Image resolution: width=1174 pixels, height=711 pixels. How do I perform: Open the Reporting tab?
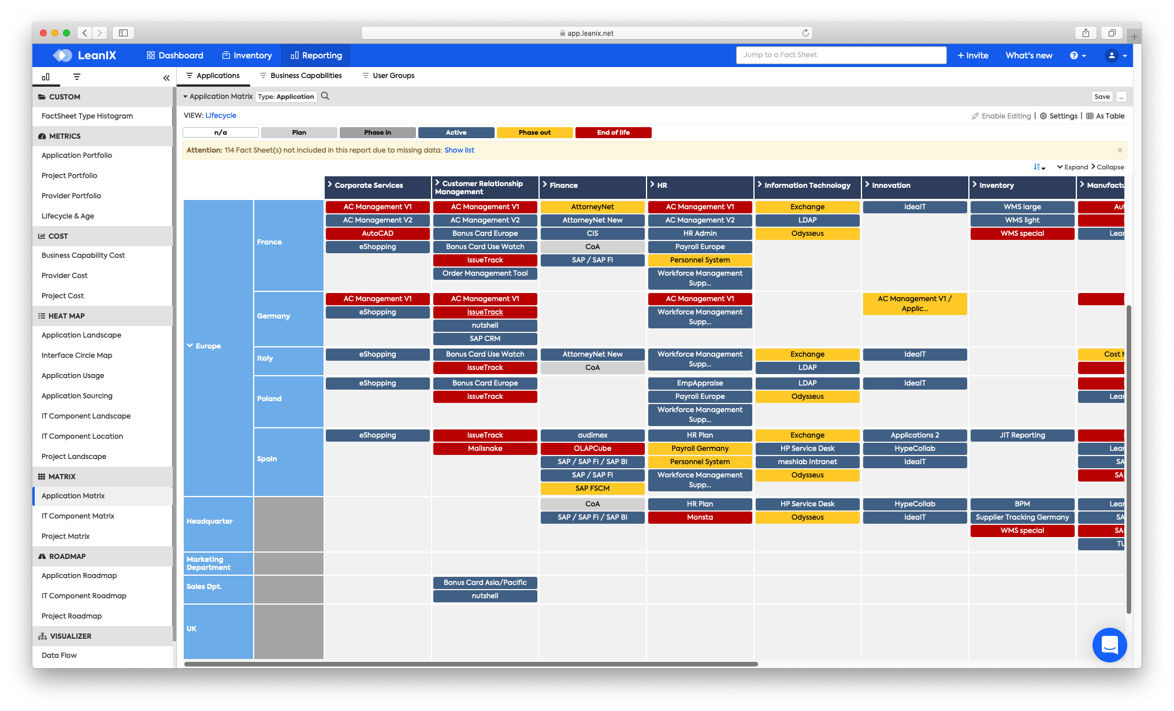(316, 55)
